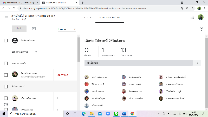Click the email students envelope icon
The width and height of the screenshot is (208, 117).
pyautogui.click(x=34, y=29)
